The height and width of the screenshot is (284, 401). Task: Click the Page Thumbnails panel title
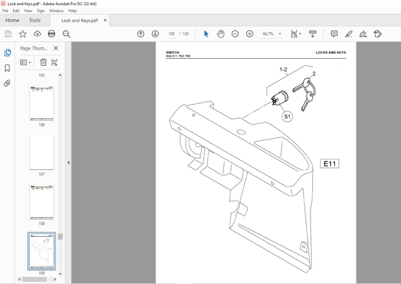tap(34, 48)
